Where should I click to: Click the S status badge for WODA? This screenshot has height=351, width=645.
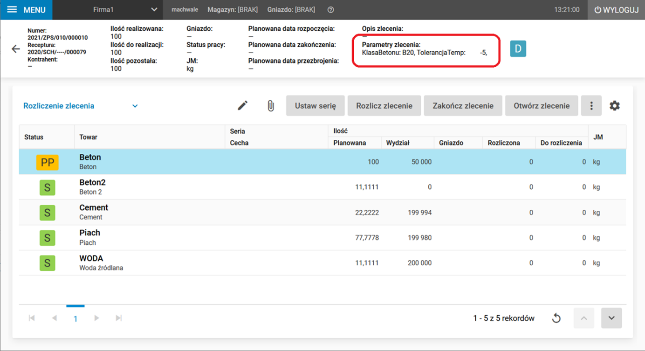(x=47, y=263)
